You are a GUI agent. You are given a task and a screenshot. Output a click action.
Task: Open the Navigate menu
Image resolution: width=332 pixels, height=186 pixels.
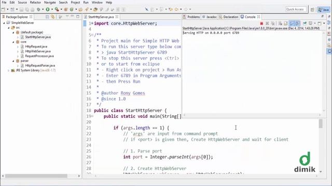click(50, 3)
